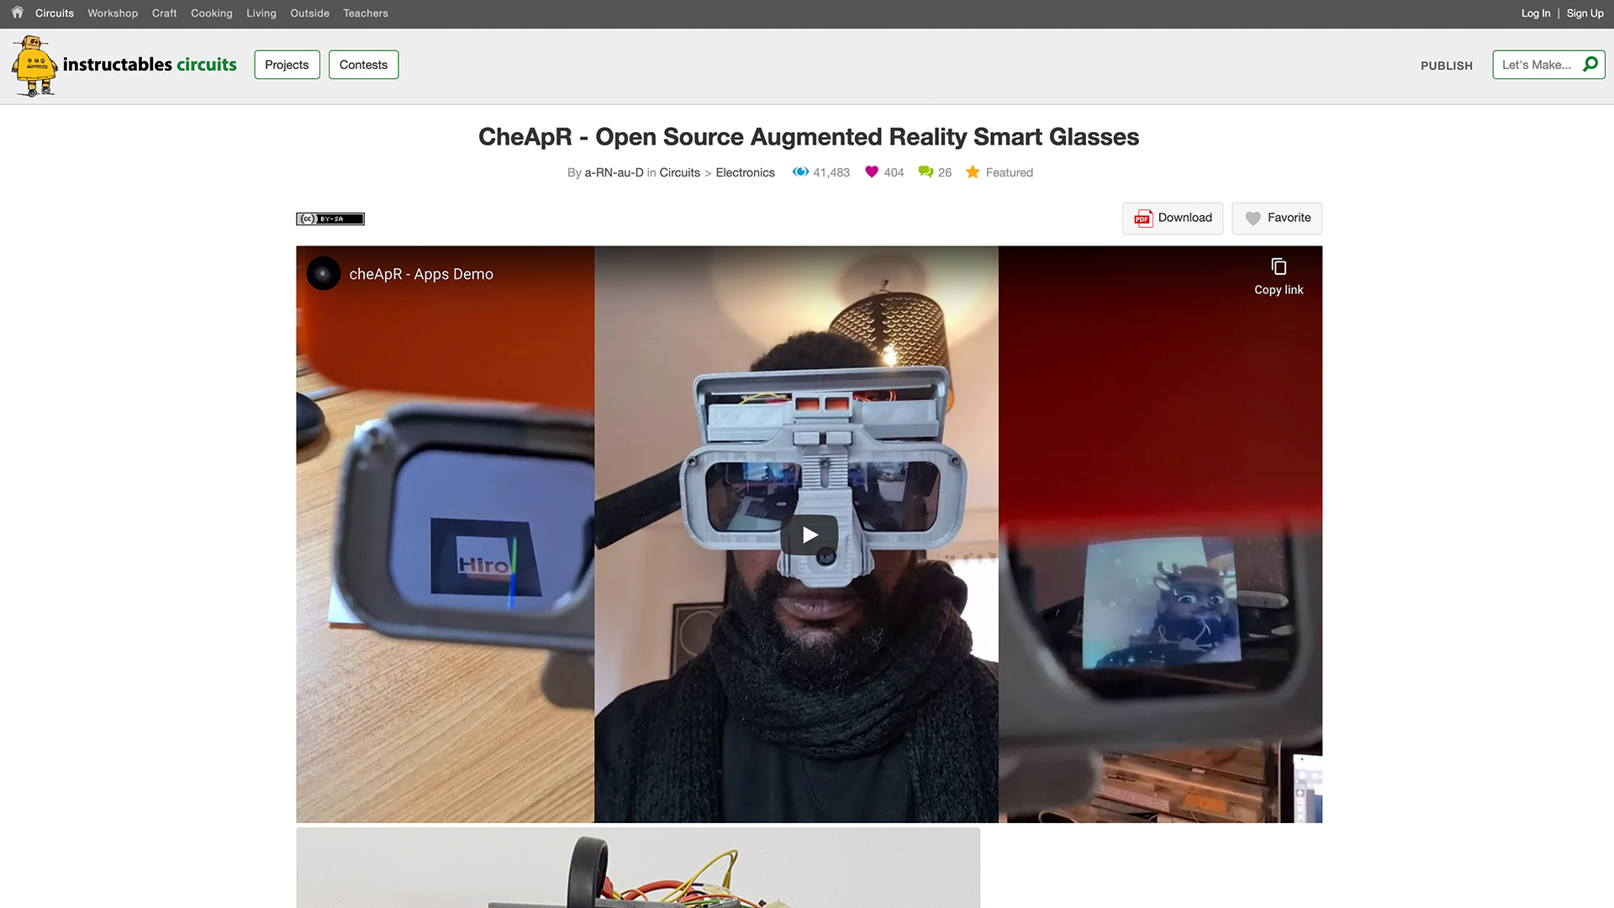Play the cheApR Apps Demo video
The image size is (1614, 908).
click(x=809, y=535)
